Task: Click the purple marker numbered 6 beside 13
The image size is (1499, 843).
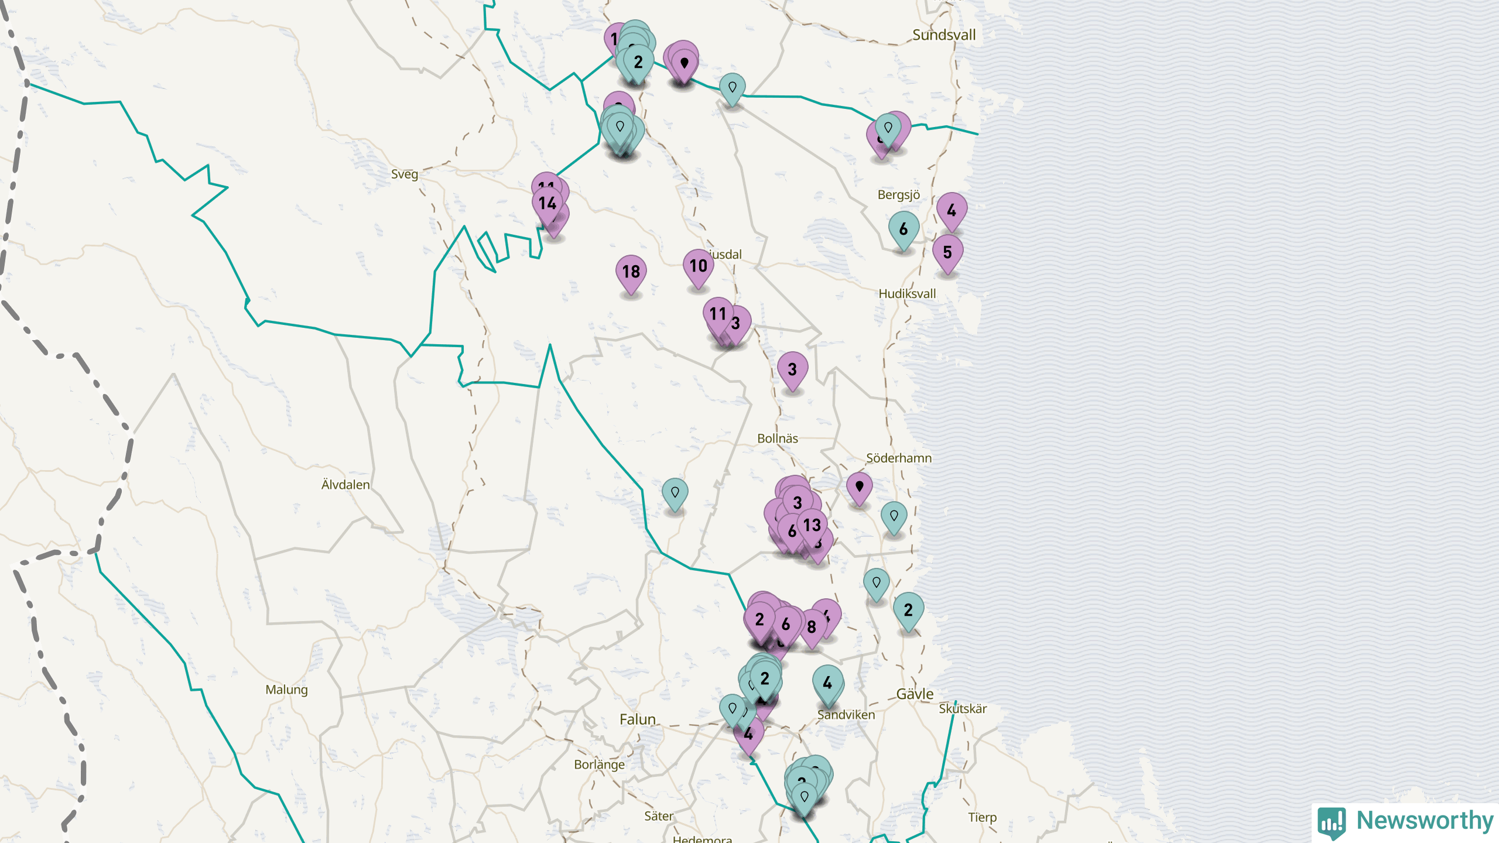Action: [x=792, y=533]
